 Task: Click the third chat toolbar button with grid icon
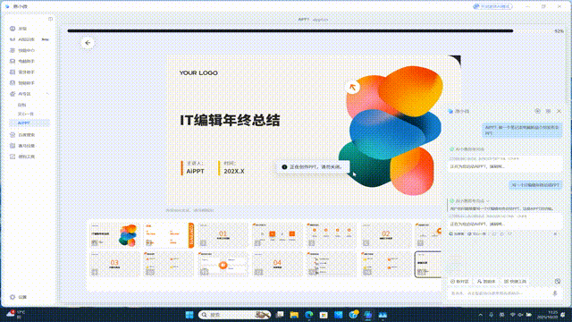point(515,282)
